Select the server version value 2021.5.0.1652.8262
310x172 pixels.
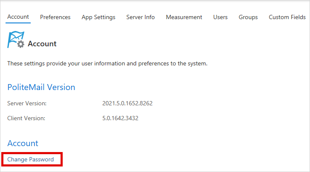point(127,103)
